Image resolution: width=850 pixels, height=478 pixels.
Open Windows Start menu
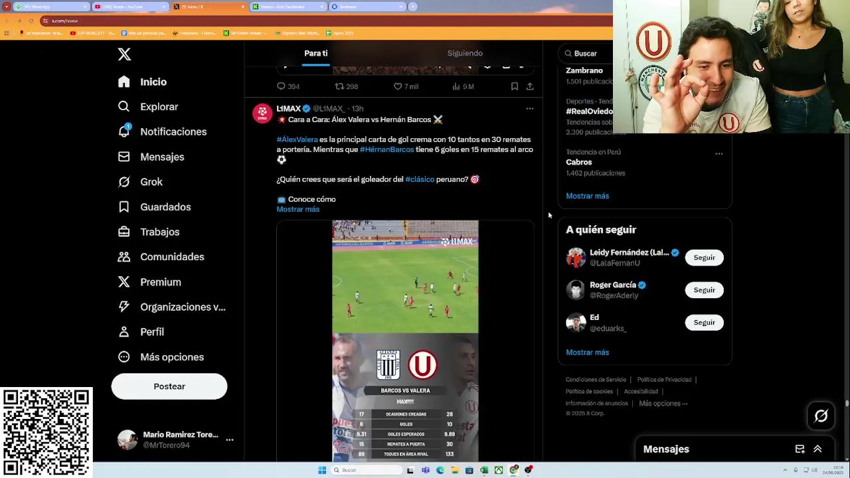322,470
